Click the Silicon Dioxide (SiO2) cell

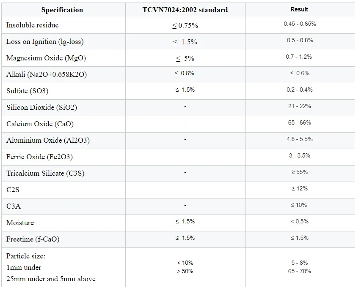pos(41,107)
